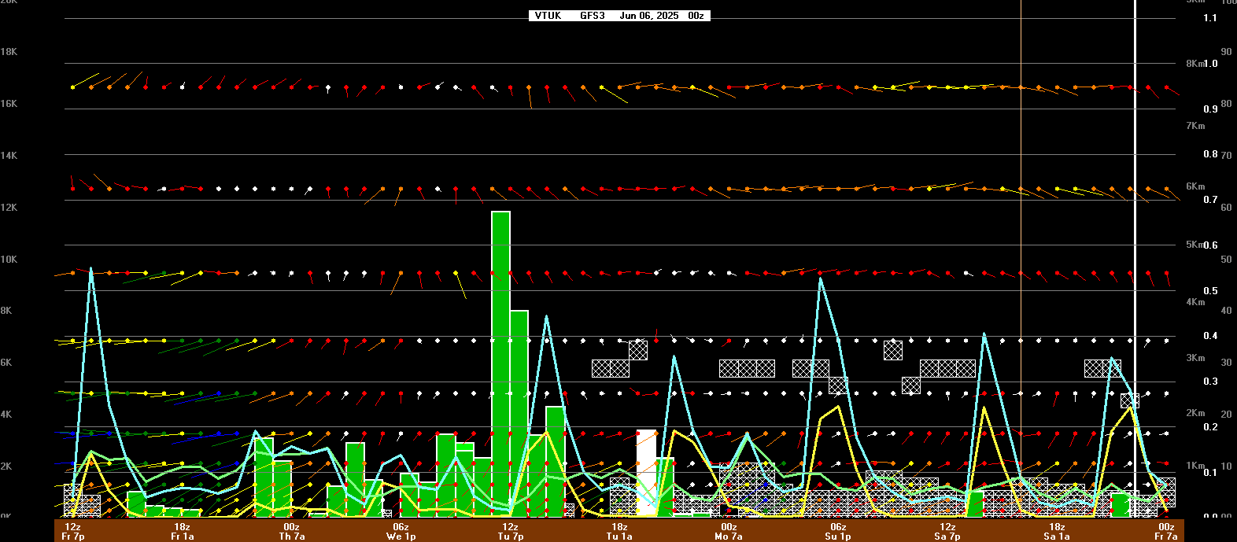Click the 12z Tu 7p time tick

[x=510, y=532]
